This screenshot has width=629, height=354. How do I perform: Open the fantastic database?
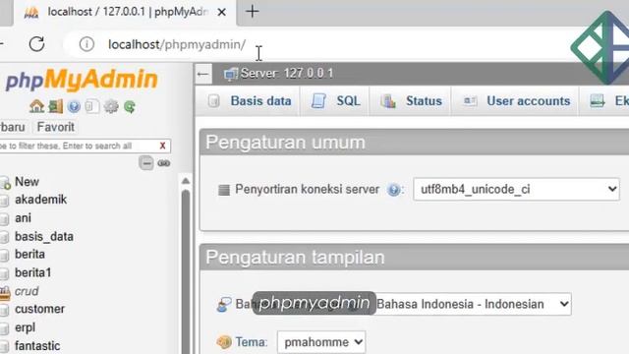pos(37,345)
